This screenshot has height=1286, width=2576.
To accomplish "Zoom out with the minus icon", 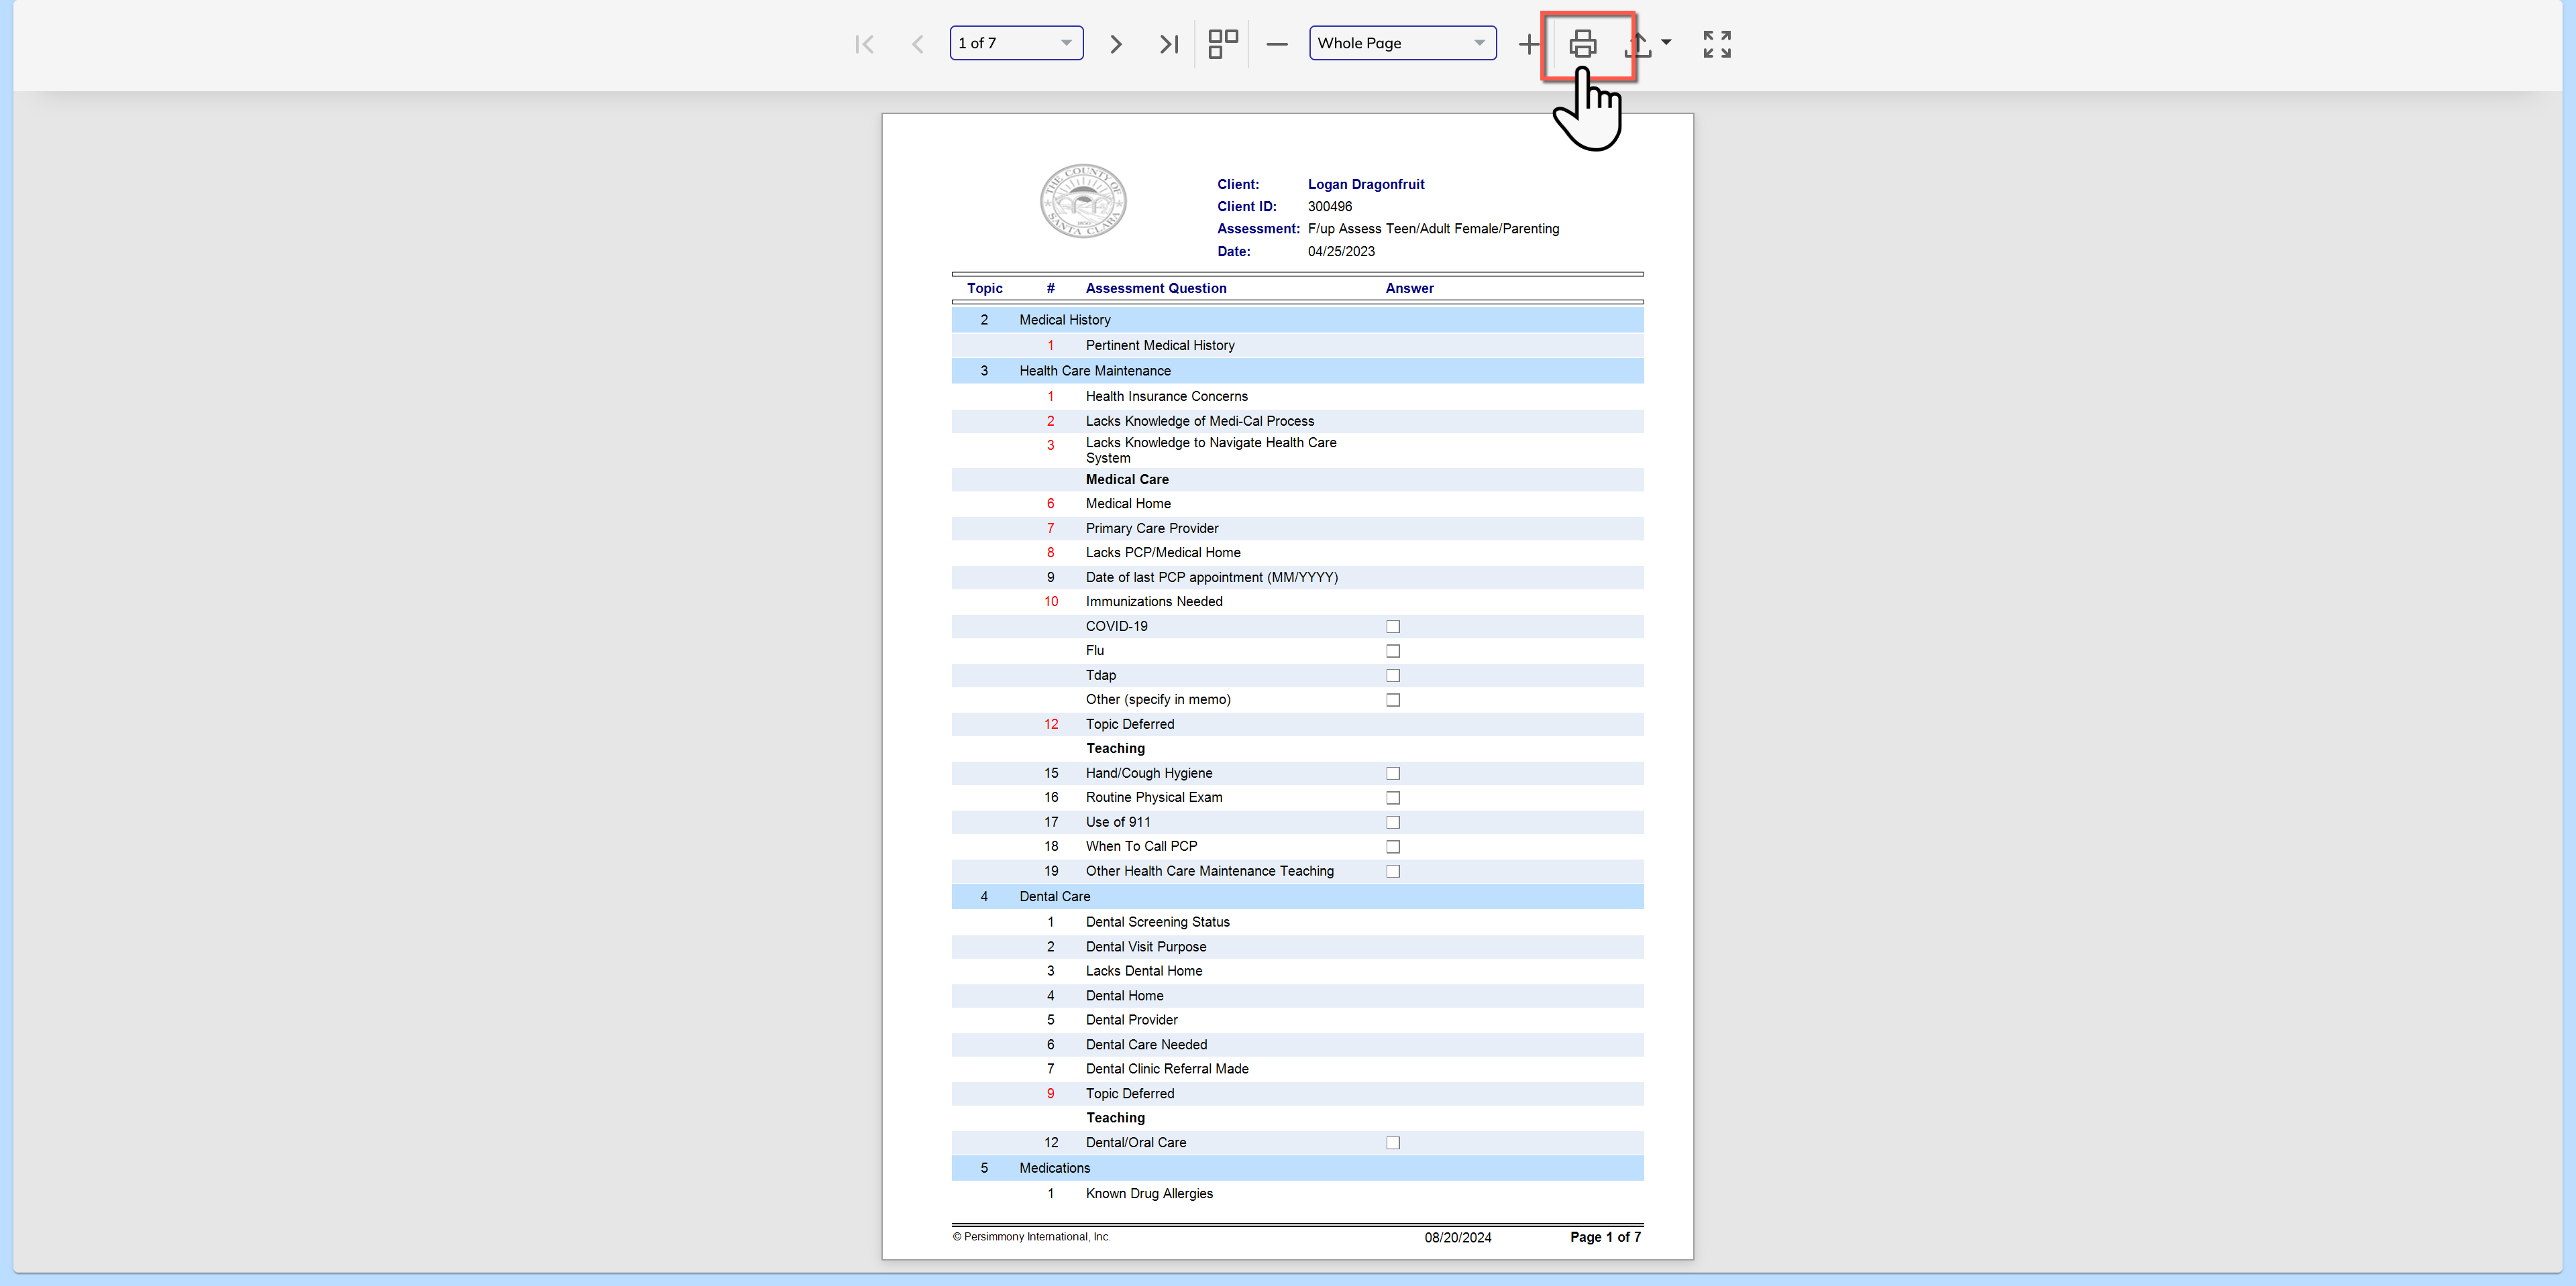I will 1276,44.
